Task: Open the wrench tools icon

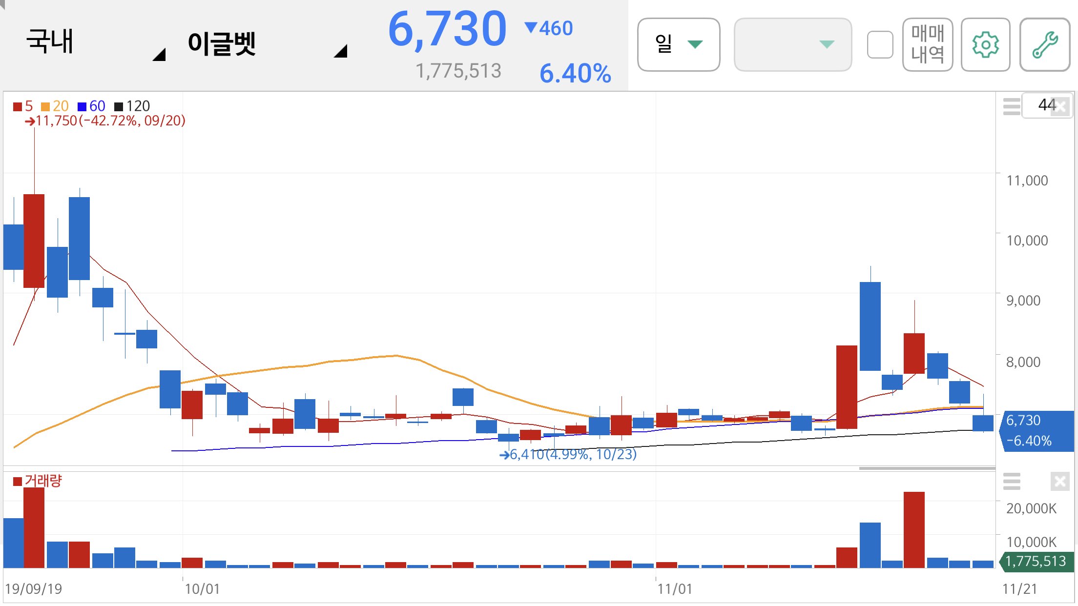Action: pyautogui.click(x=1045, y=44)
